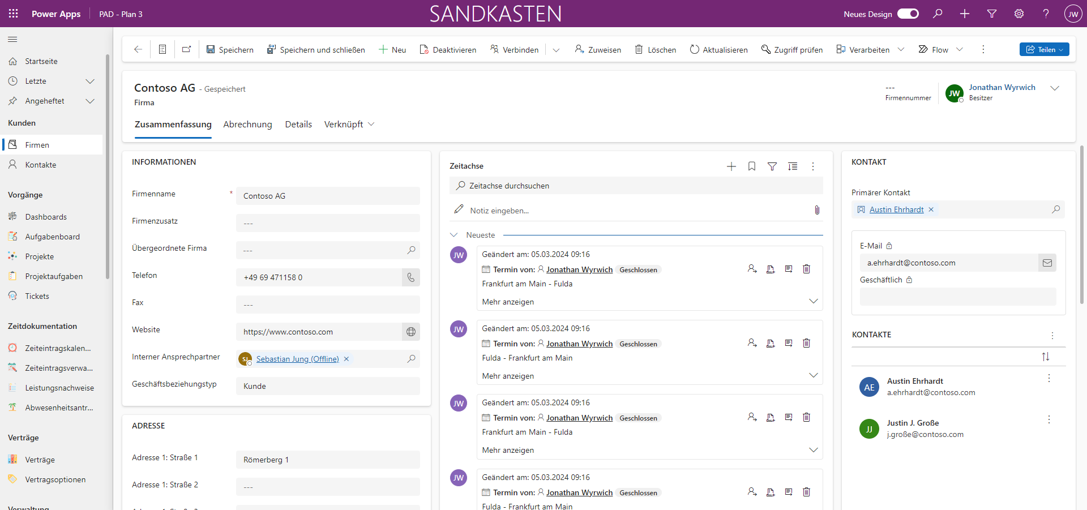This screenshot has height=510, width=1087.
Task: Switch to the Details tab
Action: (x=298, y=124)
